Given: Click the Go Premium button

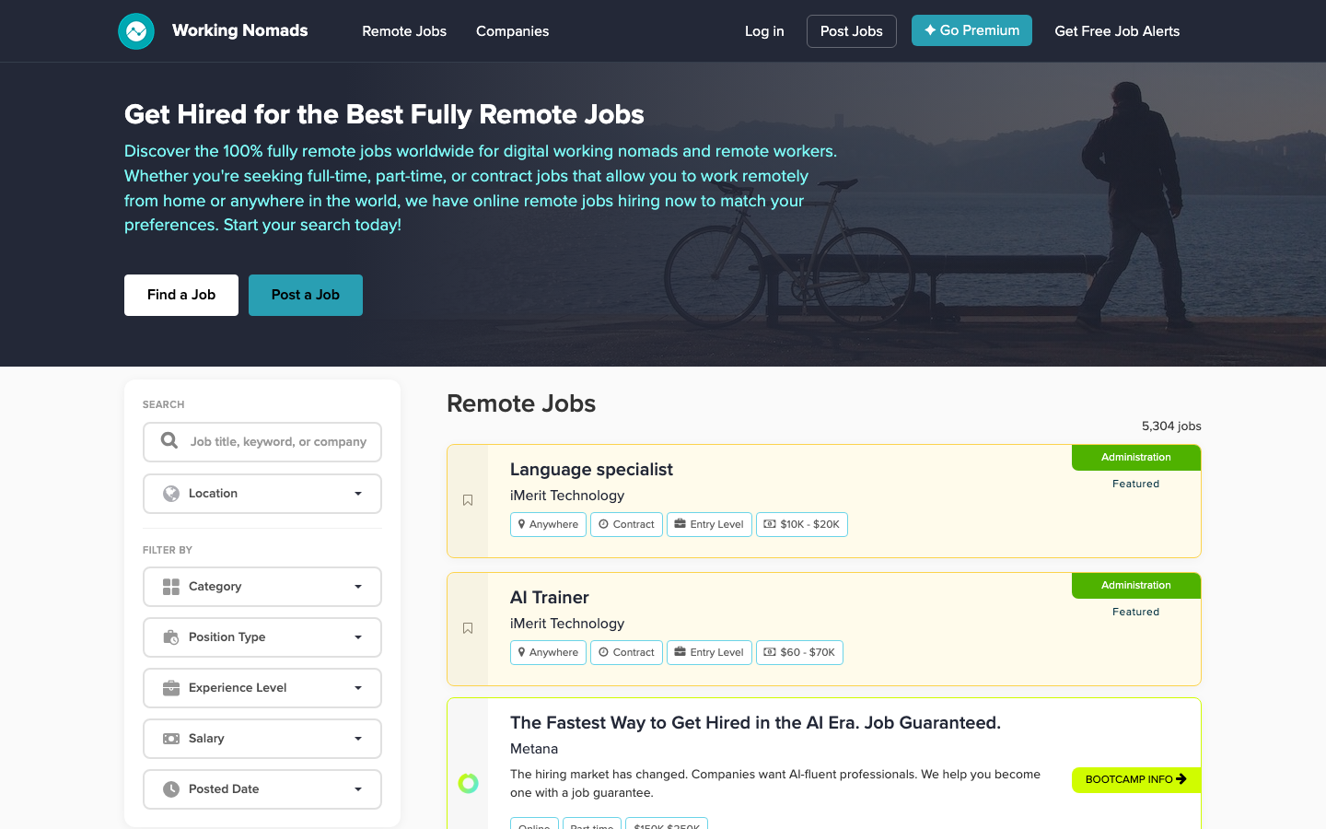Looking at the screenshot, I should pos(971,30).
